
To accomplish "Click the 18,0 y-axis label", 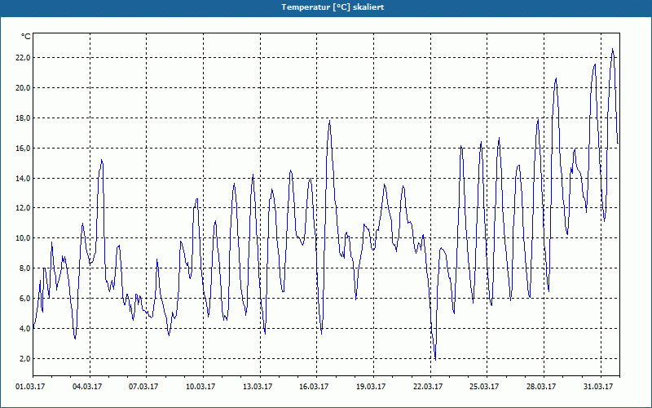I will tap(23, 118).
